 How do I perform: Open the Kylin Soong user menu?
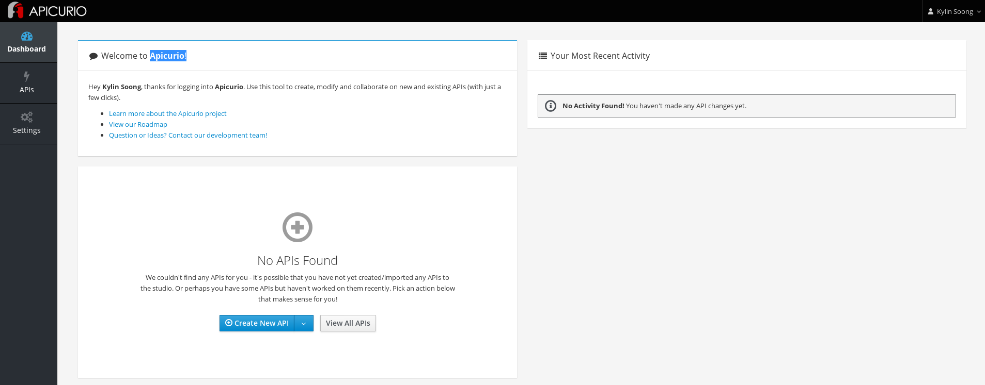pos(953,11)
